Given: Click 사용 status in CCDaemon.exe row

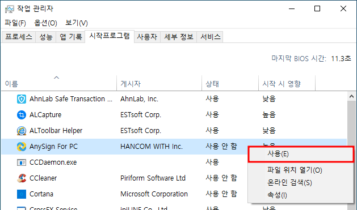Looking at the screenshot, I should point(212,162).
